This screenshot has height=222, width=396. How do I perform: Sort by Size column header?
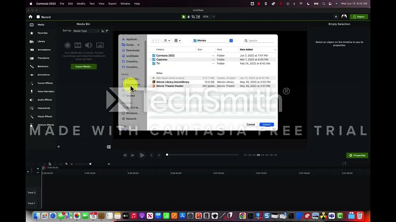[200, 49]
